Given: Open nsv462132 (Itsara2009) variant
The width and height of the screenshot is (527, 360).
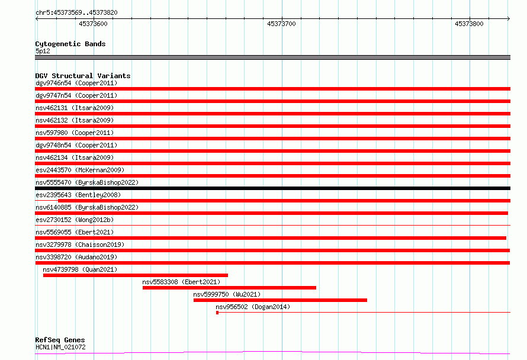Looking at the screenshot, I should 75,120.
